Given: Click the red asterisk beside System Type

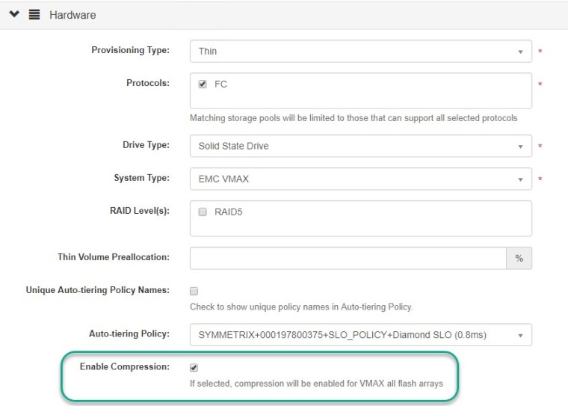Looking at the screenshot, I should point(540,179).
